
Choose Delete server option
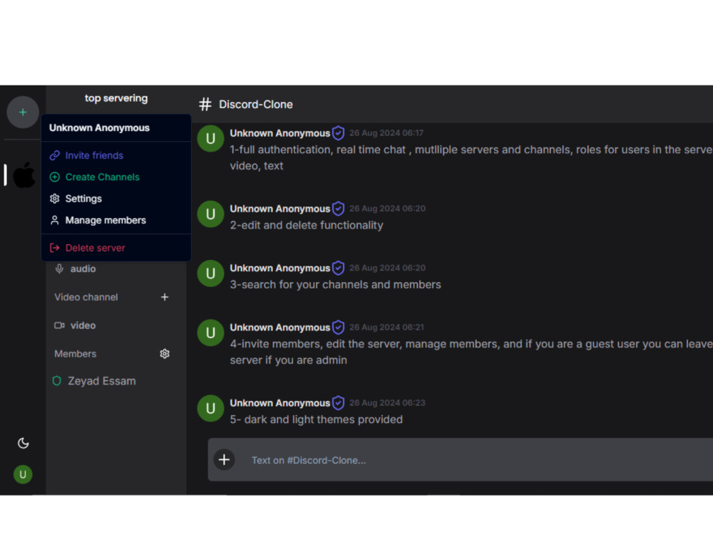[x=116, y=248]
